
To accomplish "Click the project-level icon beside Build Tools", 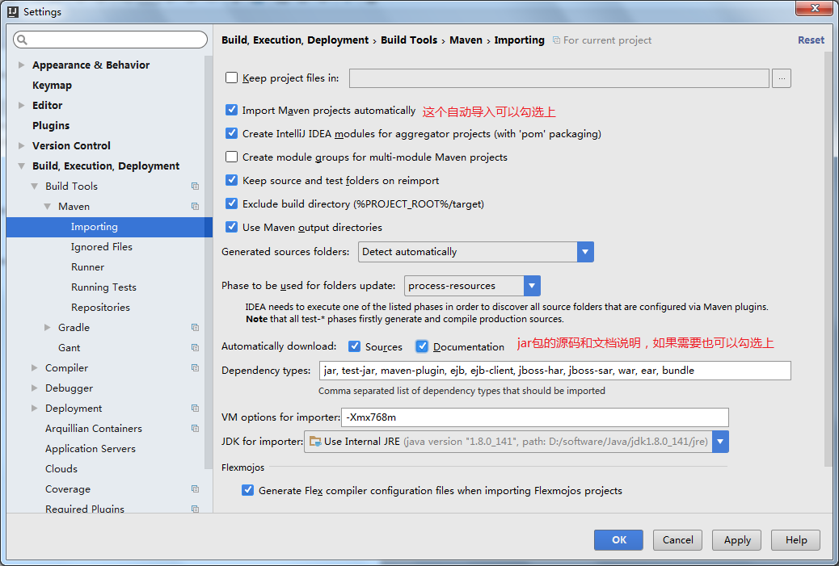I will point(195,187).
